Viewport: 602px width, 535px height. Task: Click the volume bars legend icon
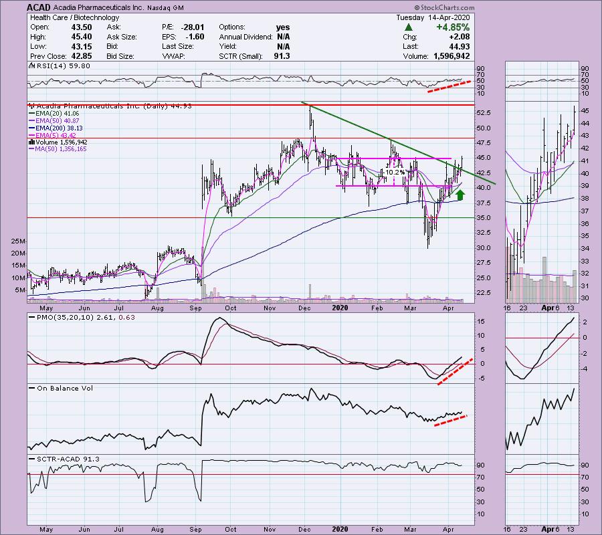point(32,142)
